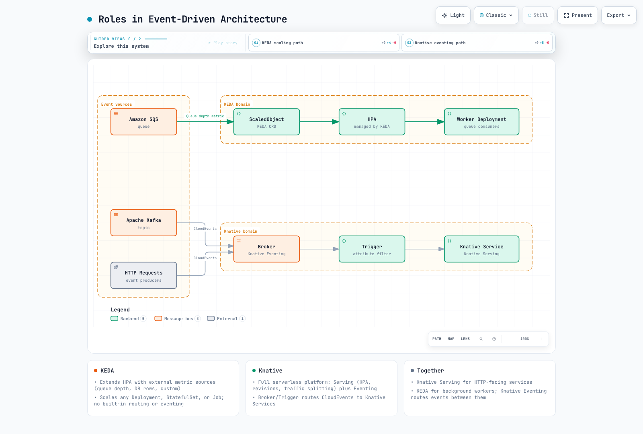643x434 pixels.
Task: Click the Amazon SQS queue icon
Action: coord(116,114)
